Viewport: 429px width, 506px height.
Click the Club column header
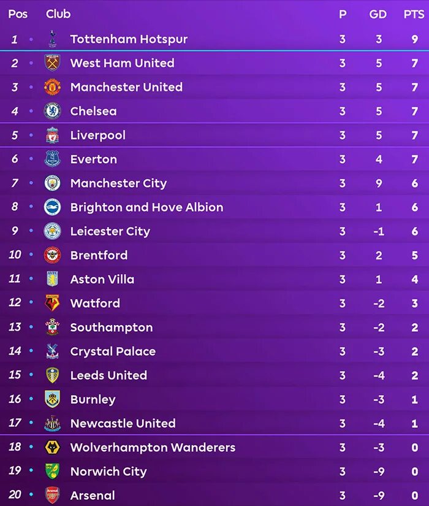58,14
